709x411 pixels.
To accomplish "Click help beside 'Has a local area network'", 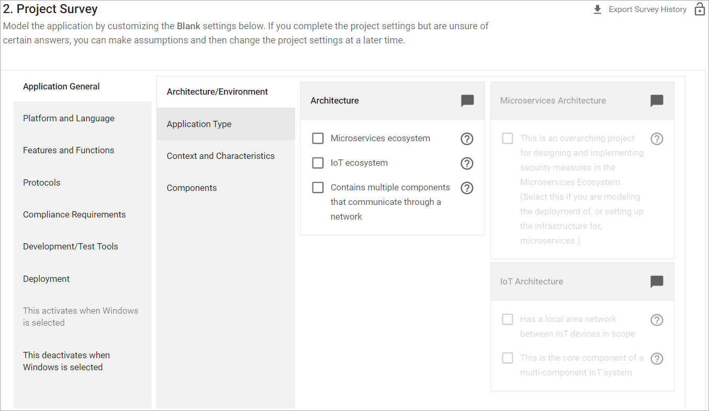I will click(x=657, y=319).
